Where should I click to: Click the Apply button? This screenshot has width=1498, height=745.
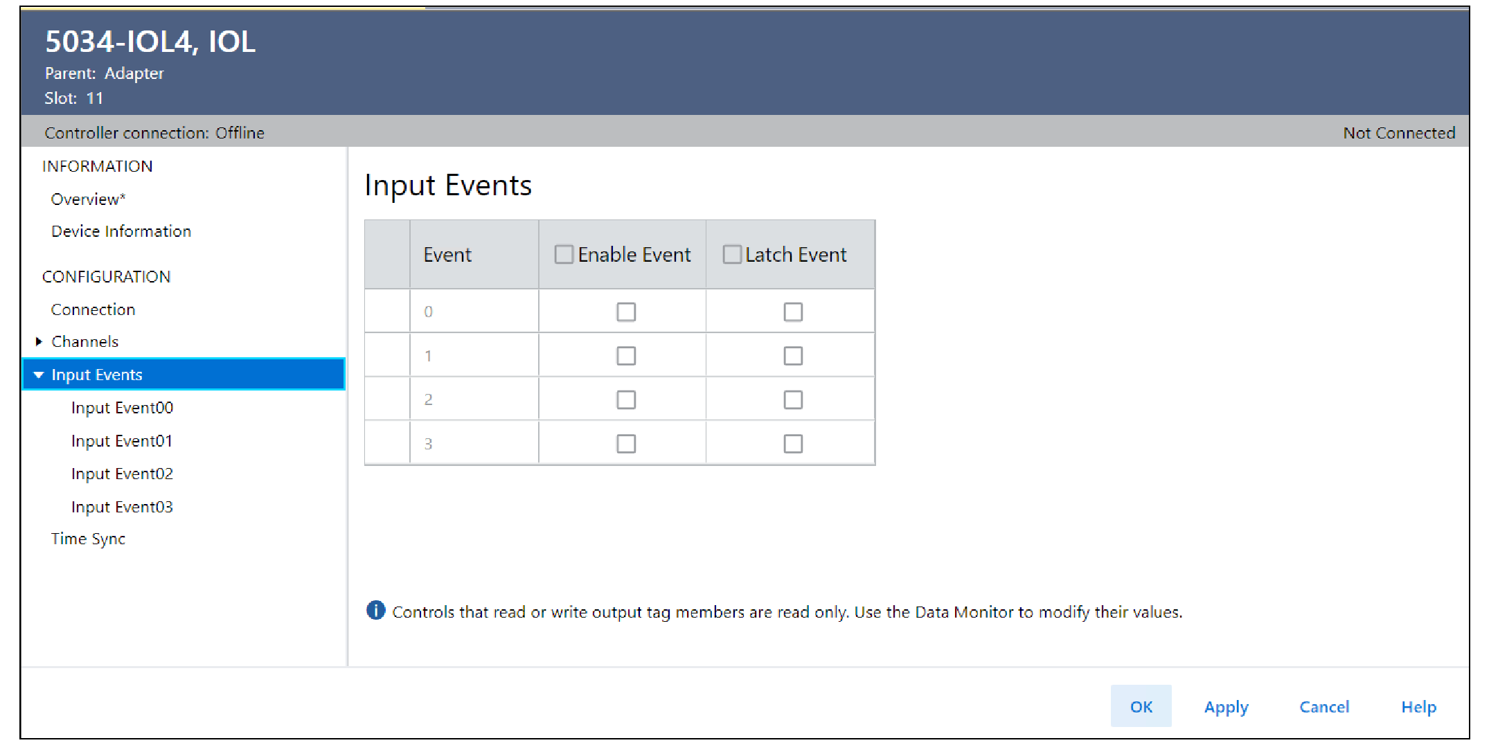pyautogui.click(x=1226, y=707)
